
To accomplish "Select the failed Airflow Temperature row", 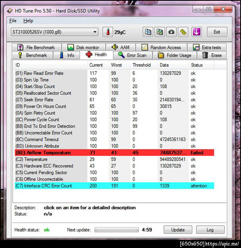I will click(114, 152).
